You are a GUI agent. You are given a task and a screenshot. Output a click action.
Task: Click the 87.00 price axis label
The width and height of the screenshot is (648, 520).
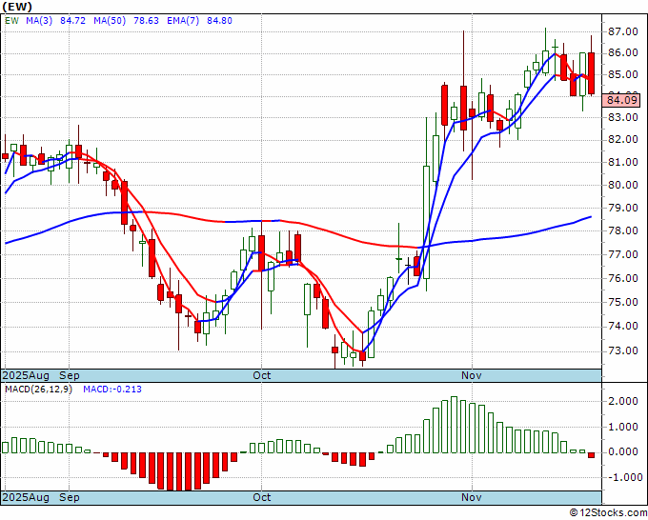coord(624,31)
